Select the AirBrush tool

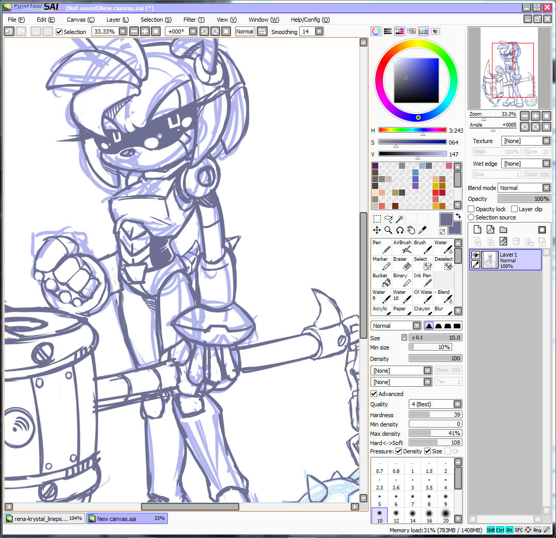pos(402,247)
